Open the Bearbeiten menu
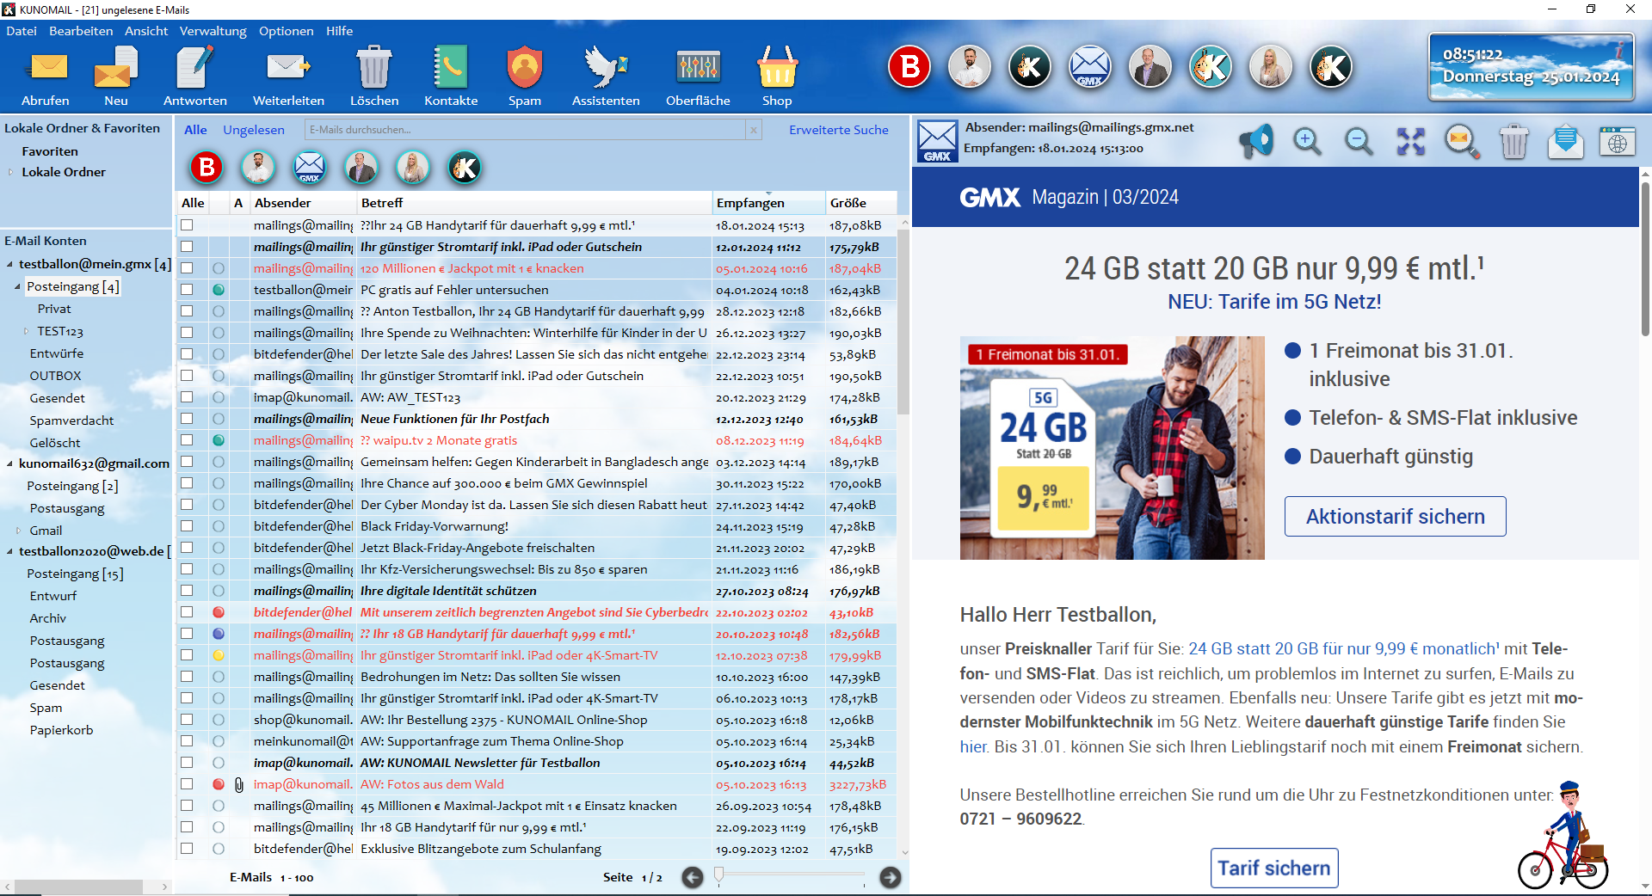1652x896 pixels. click(81, 31)
